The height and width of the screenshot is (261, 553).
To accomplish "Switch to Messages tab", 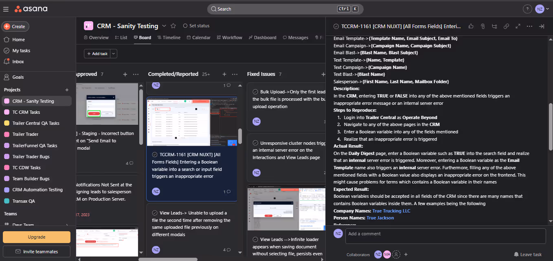I will point(295,38).
